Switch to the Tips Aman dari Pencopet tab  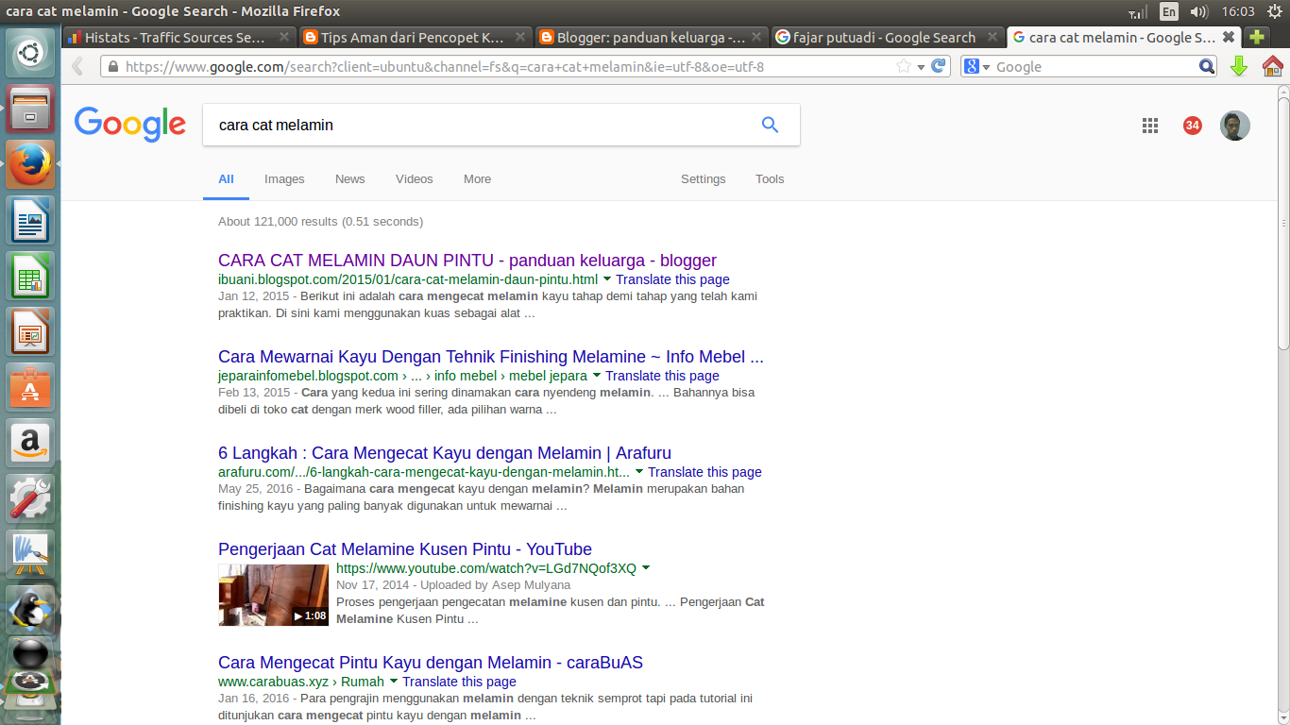click(416, 38)
